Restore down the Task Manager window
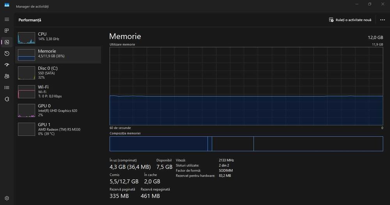This screenshot has width=390, height=205. click(x=370, y=4)
